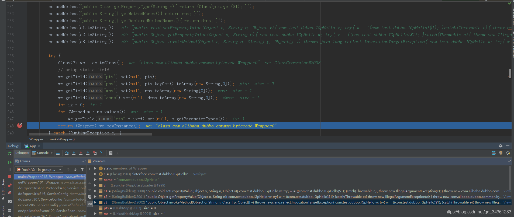The image size is (514, 217).
Task: Minimize the Debug tool window
Action: pyautogui.click(x=508, y=146)
